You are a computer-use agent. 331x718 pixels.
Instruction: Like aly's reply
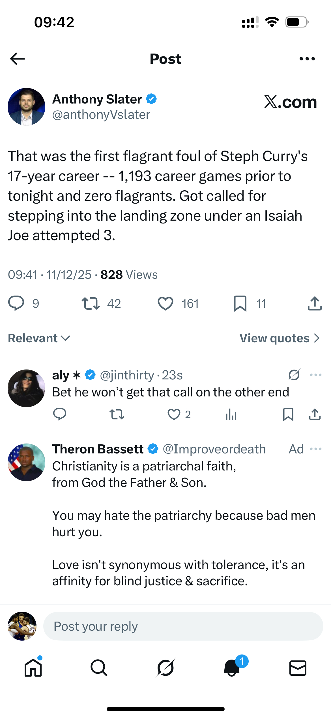(174, 414)
